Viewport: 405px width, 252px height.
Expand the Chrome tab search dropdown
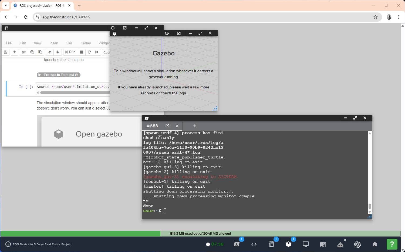click(6, 5)
